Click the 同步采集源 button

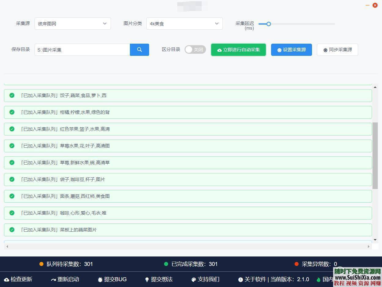coord(337,49)
